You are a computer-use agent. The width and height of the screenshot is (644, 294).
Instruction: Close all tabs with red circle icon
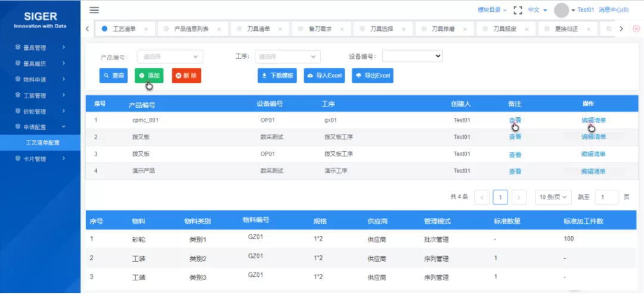636,29
